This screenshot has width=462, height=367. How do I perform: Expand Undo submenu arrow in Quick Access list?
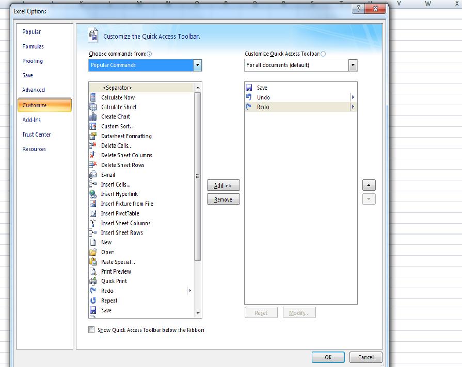pos(353,97)
